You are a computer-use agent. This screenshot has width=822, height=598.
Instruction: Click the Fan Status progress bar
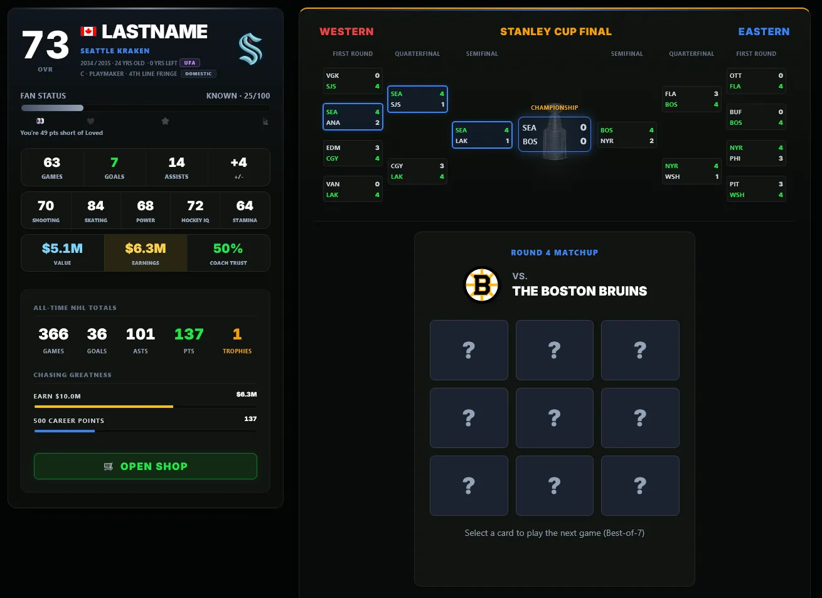coord(146,108)
